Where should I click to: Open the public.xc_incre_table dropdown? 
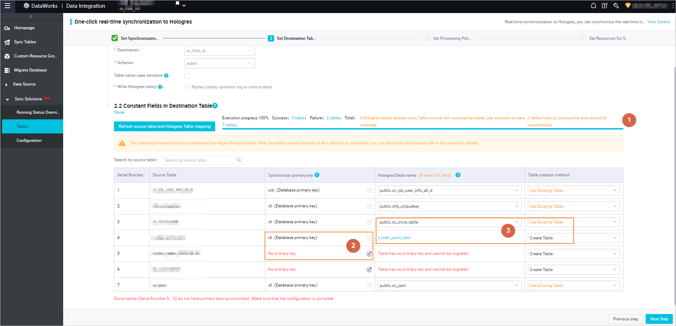click(449, 222)
